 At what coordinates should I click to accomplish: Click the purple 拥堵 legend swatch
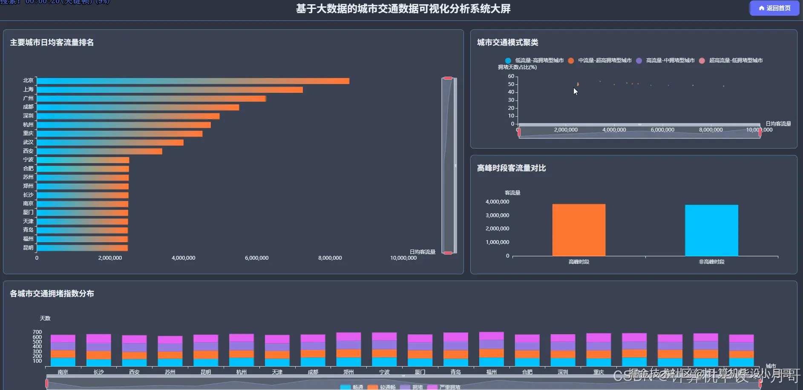405,387
